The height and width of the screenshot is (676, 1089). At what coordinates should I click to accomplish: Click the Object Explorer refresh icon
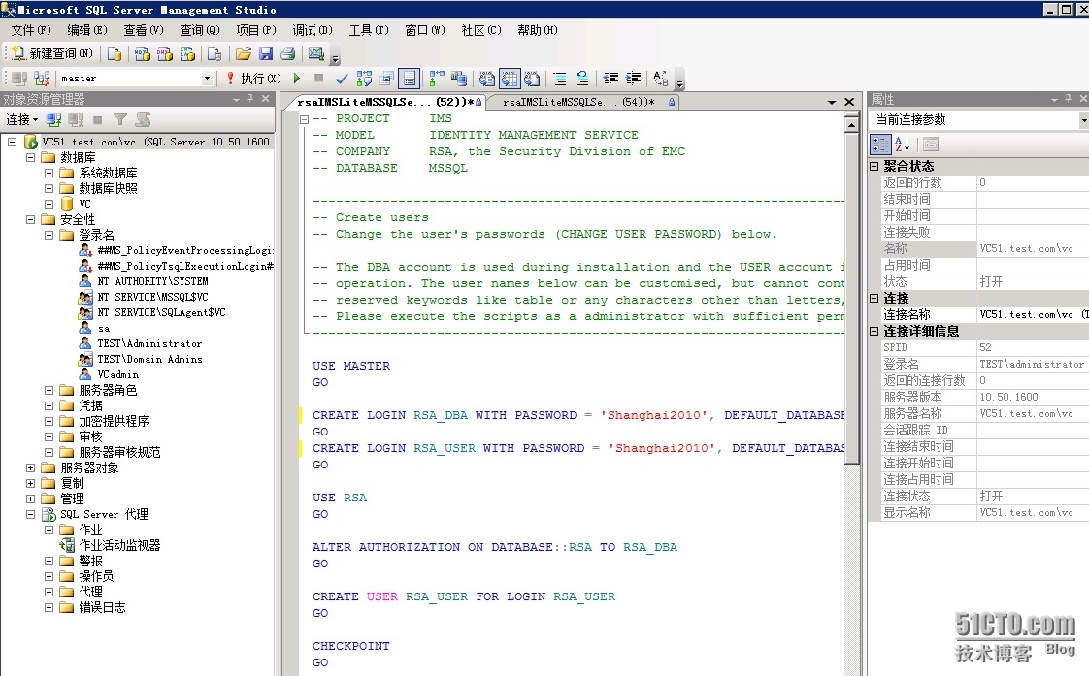point(143,120)
